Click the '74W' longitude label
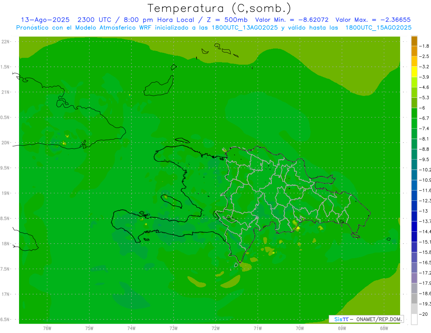Viewport: 431px width, 333px height. (131, 328)
